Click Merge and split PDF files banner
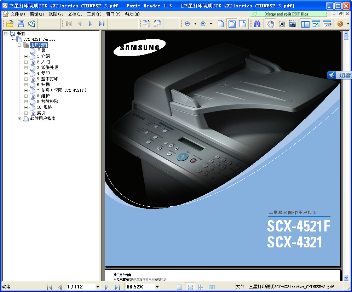 [288, 14]
